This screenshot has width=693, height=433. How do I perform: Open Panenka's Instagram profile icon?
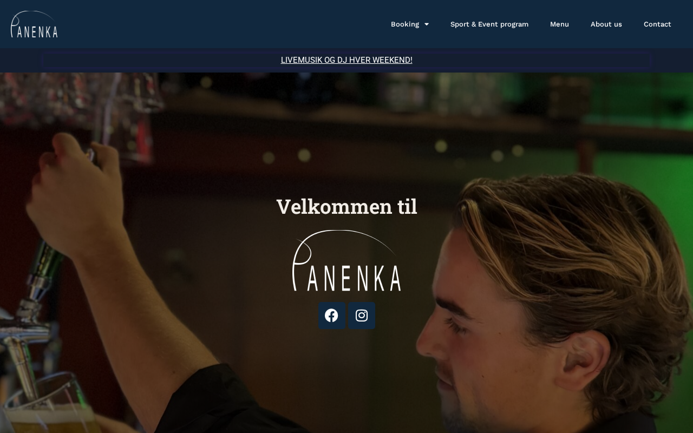362,315
